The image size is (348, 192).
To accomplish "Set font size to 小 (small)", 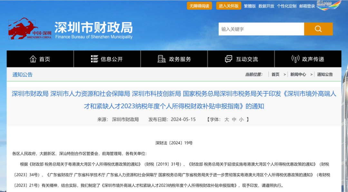I will [241, 119].
